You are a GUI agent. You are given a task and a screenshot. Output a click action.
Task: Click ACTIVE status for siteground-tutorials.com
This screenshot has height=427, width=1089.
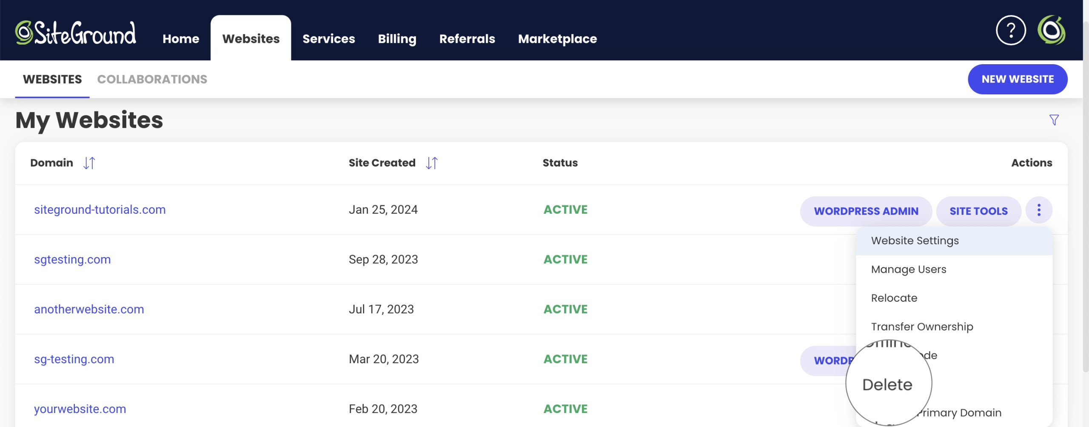pyautogui.click(x=565, y=209)
